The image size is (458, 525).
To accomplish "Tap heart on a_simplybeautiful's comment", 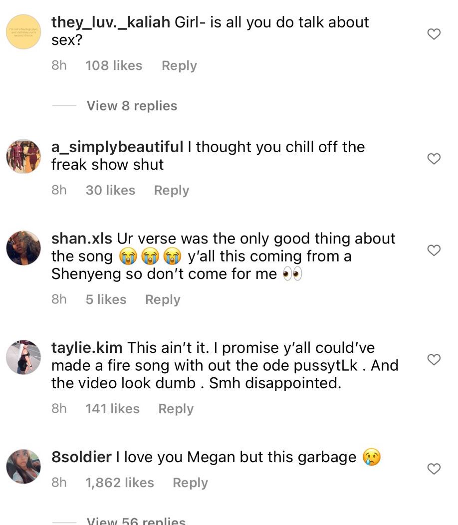I will pyautogui.click(x=435, y=159).
